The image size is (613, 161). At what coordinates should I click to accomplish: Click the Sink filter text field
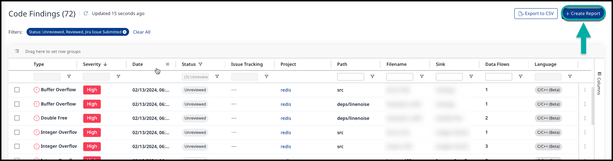[x=449, y=77]
